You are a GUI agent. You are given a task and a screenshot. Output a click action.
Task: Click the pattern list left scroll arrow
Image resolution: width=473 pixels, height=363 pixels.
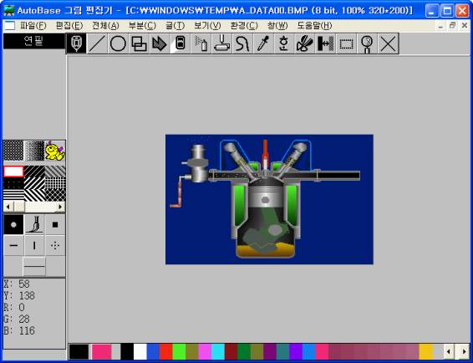pos(8,207)
